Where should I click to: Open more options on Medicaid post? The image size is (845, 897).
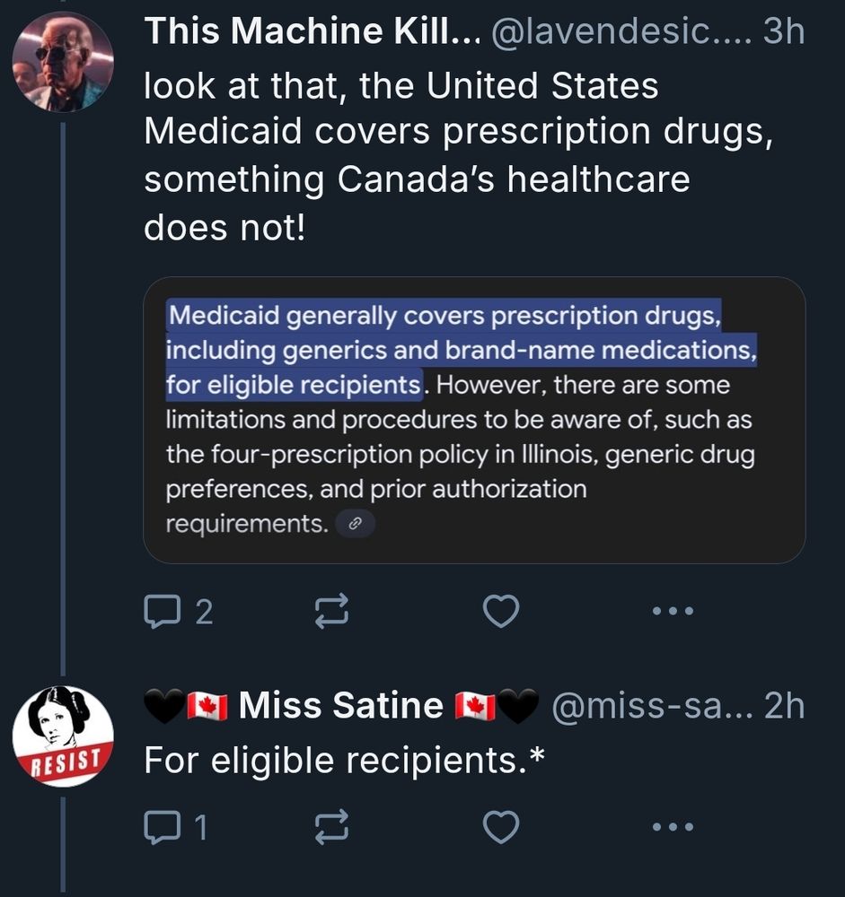(x=673, y=612)
